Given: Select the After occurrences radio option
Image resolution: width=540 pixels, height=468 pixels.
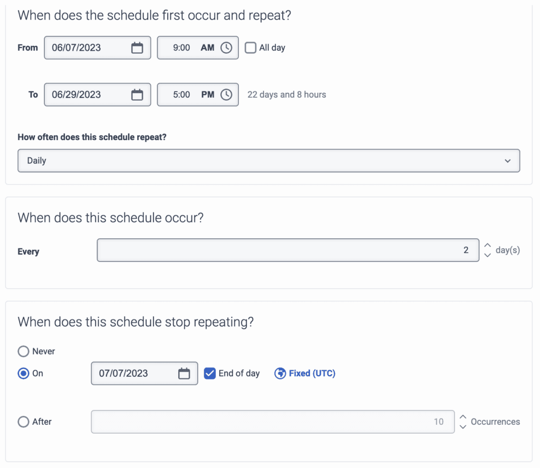Looking at the screenshot, I should tap(23, 422).
